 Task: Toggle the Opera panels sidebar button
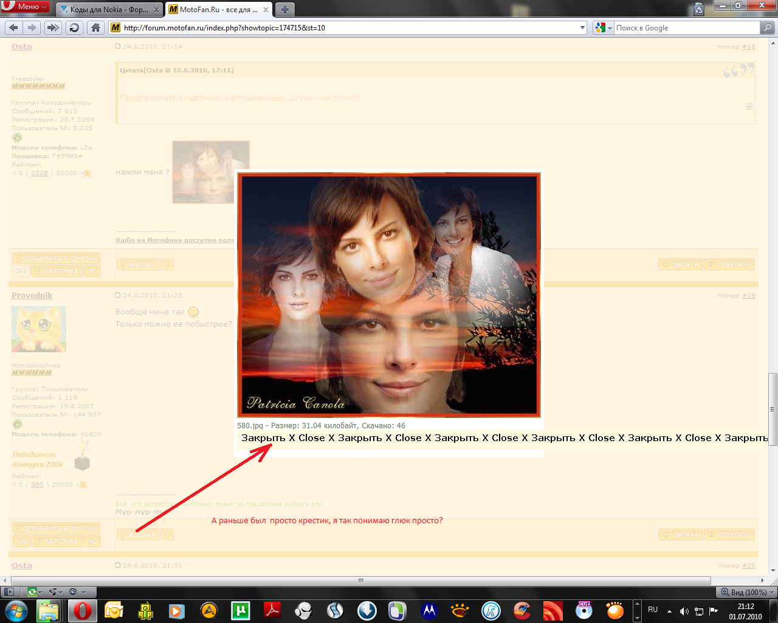click(x=9, y=591)
